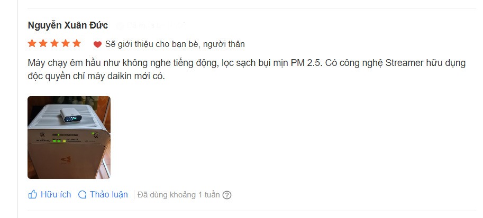Click the second orange rating star
483x218 pixels.
43,43
